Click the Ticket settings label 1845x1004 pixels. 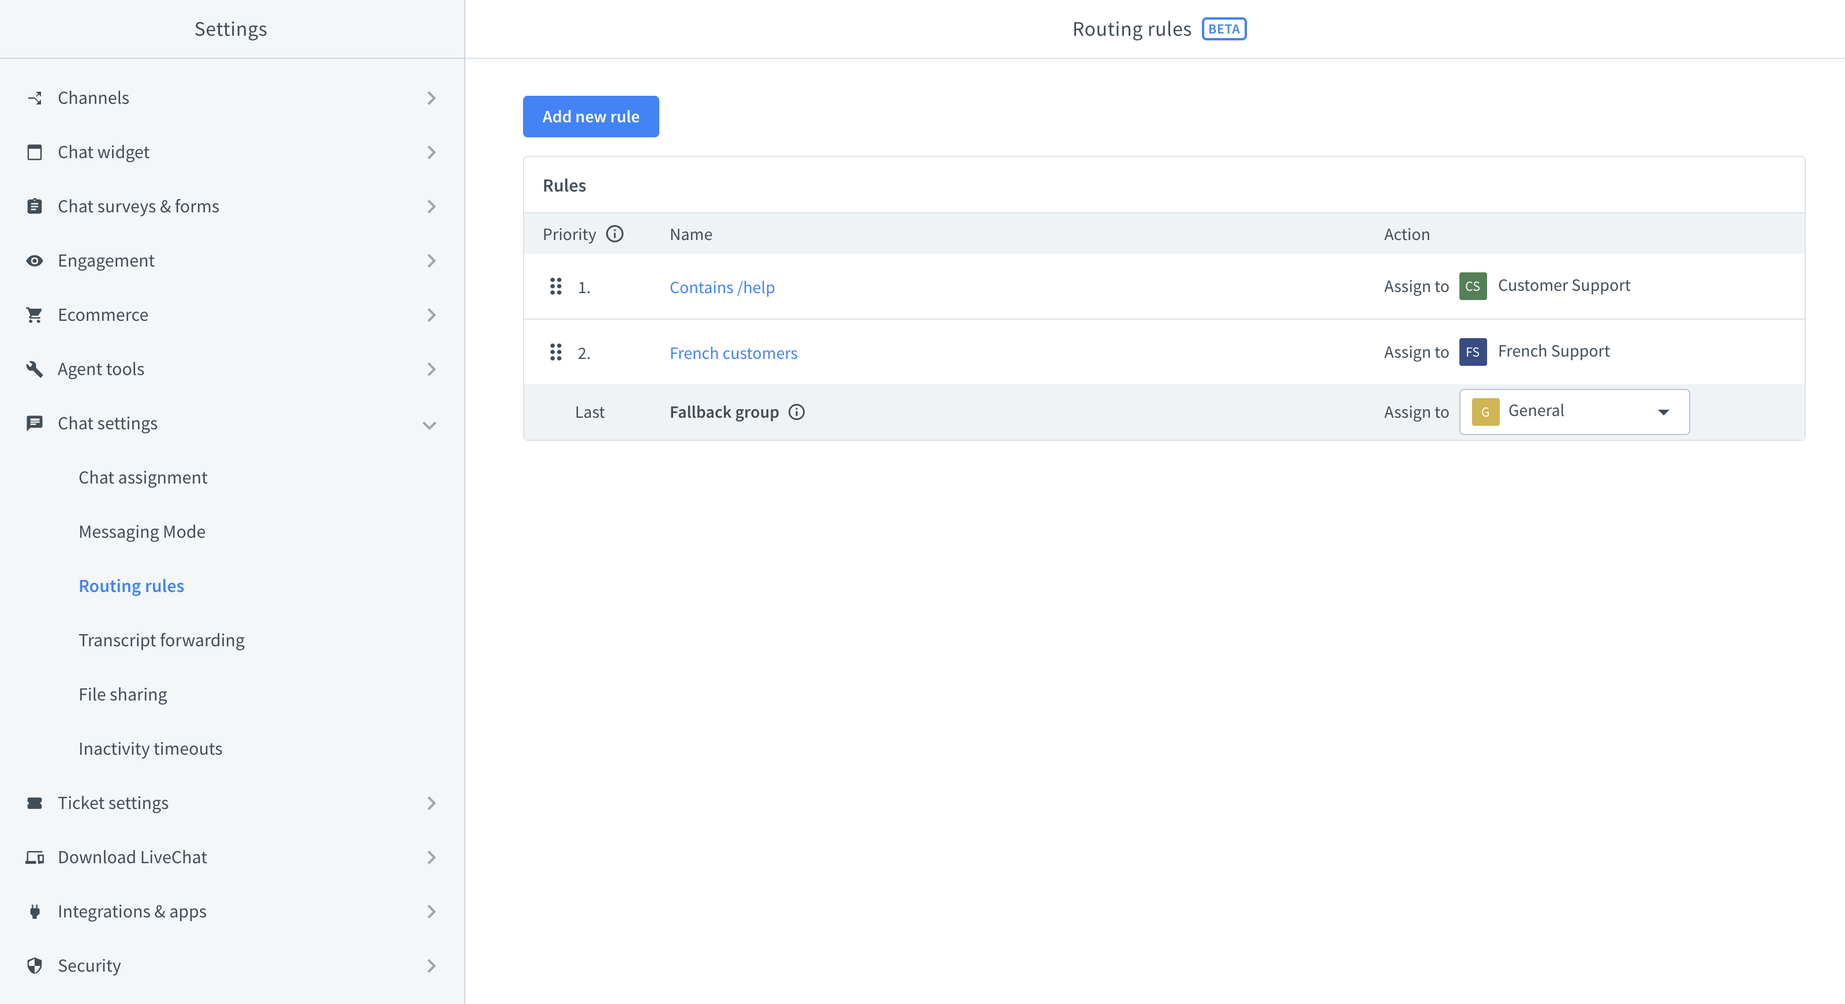point(113,803)
